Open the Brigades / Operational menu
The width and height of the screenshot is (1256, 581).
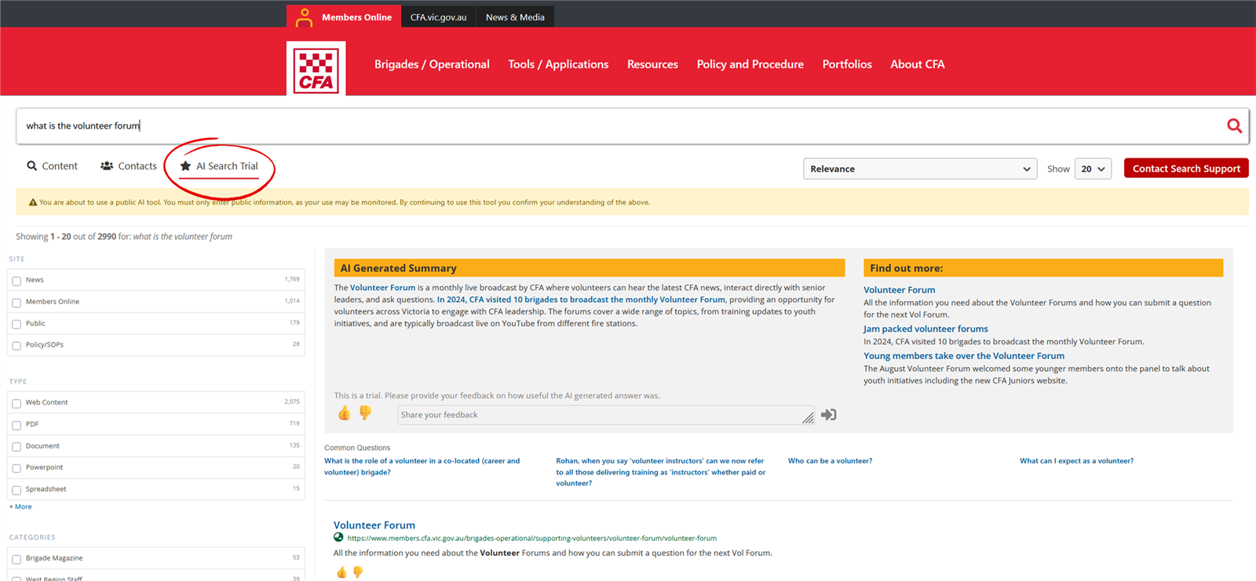click(432, 64)
